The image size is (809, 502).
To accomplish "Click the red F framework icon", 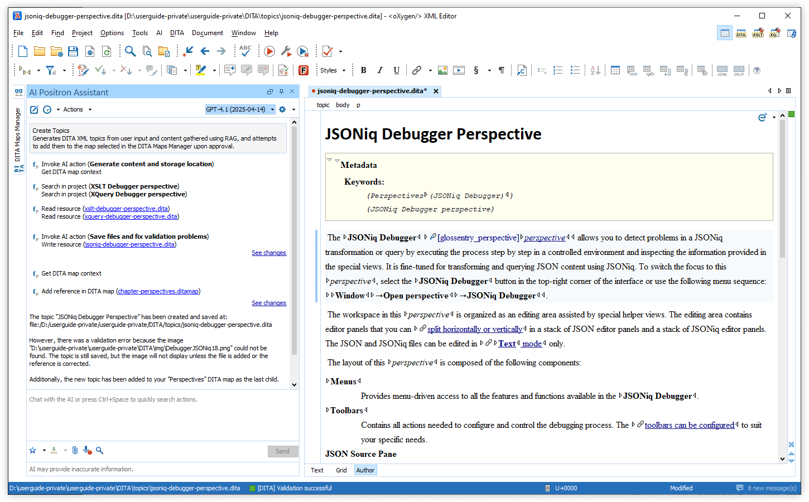I will pyautogui.click(x=304, y=70).
